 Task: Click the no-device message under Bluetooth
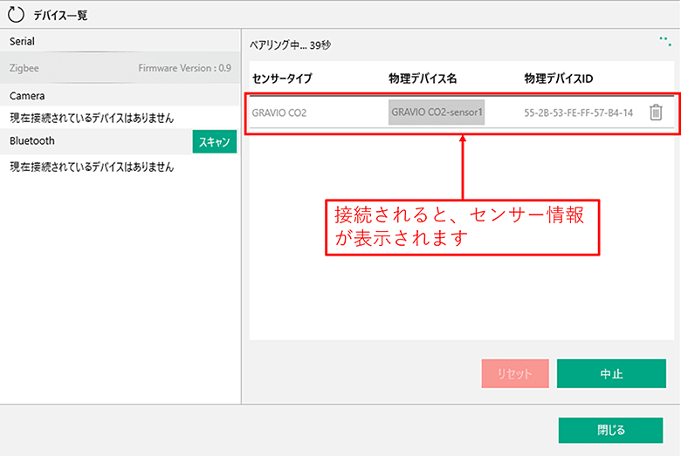point(92,167)
